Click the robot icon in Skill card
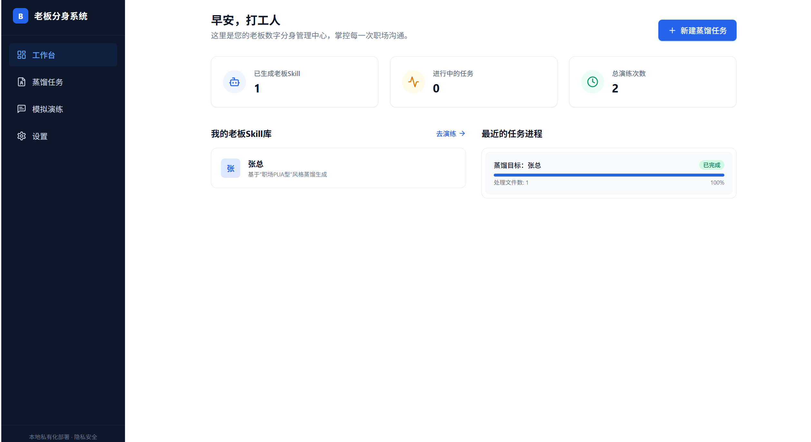This screenshot has height=442, width=811. (x=234, y=82)
